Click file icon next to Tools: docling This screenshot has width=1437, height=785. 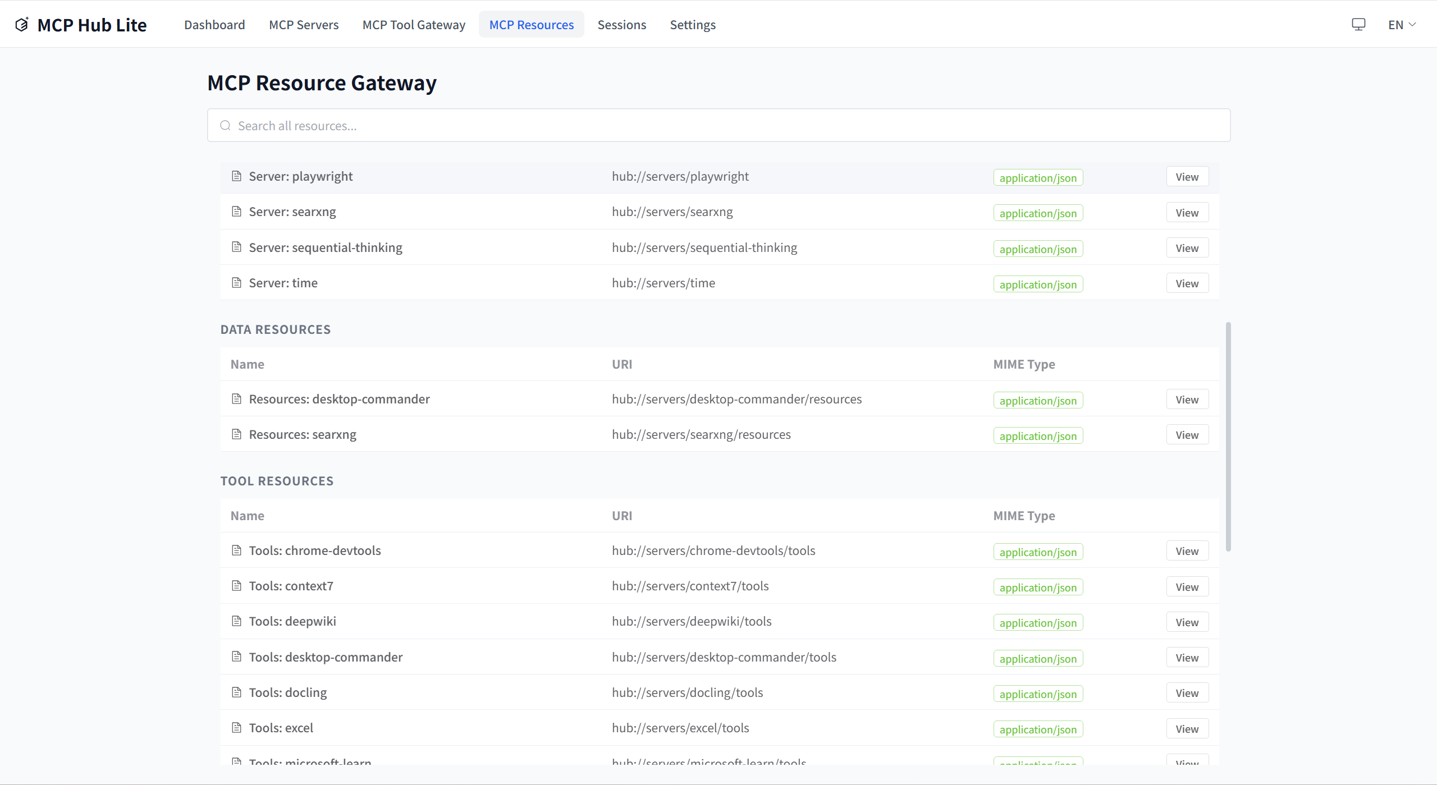(x=236, y=692)
